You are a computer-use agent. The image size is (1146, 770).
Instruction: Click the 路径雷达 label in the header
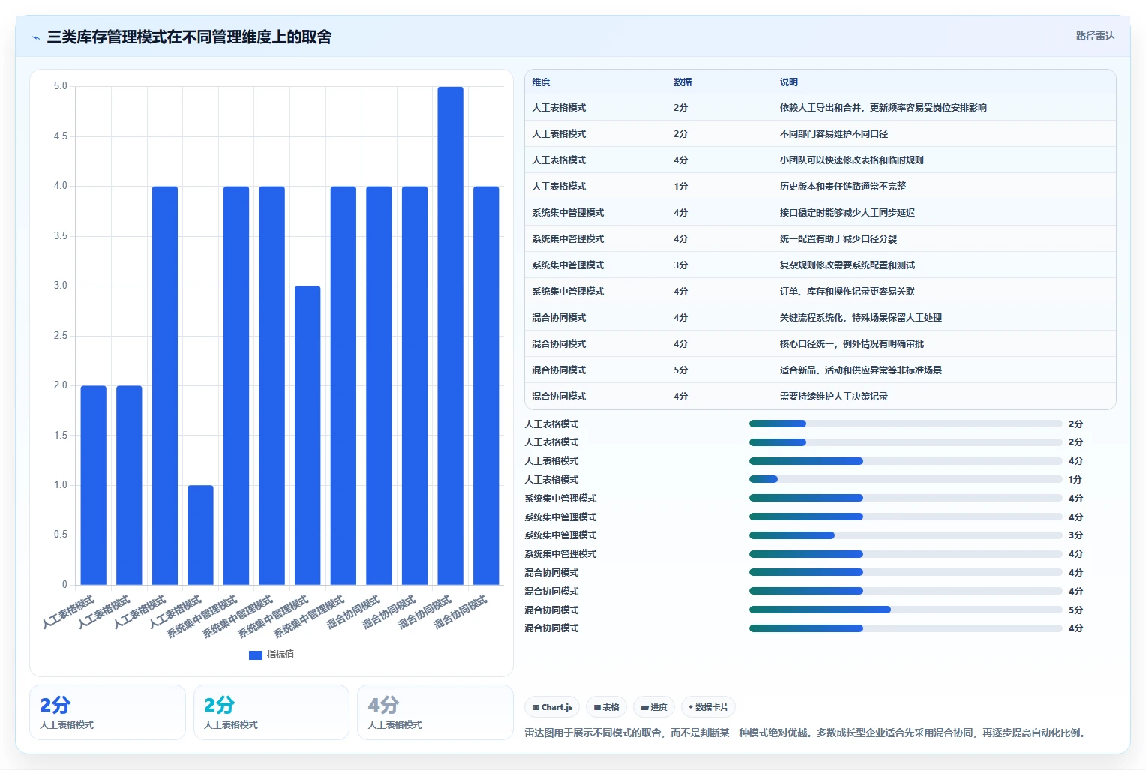[1095, 36]
